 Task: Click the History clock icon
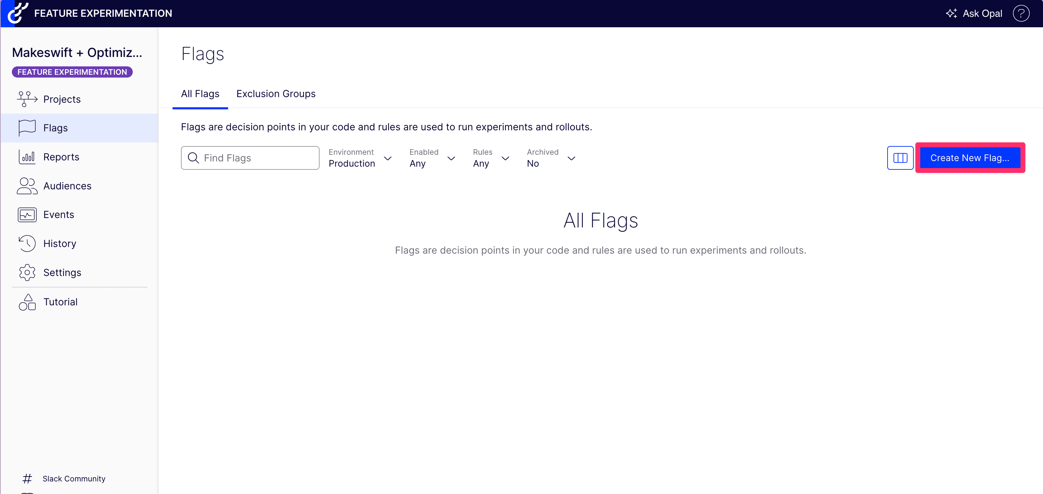(27, 244)
